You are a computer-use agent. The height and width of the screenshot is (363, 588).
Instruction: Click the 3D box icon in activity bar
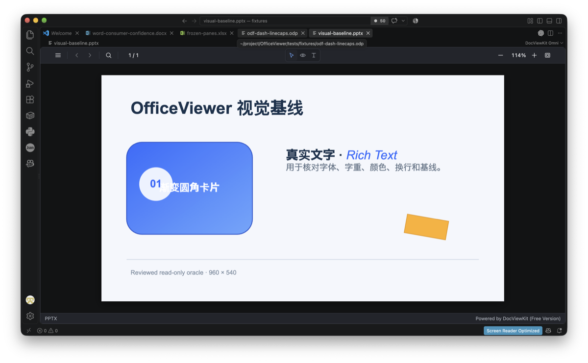pyautogui.click(x=30, y=116)
